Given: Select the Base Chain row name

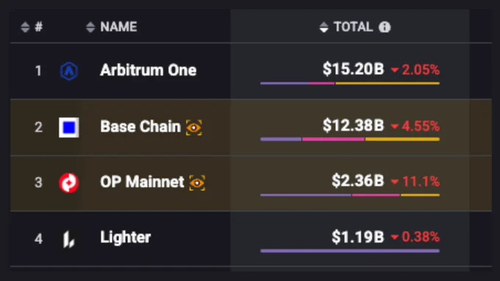Looking at the screenshot, I should pos(140,126).
